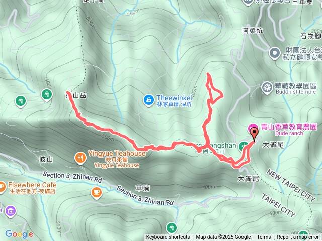This screenshot has height=241, width=322.
Task: Click the gray pin beside 財團法人 label
Action: click(275, 54)
